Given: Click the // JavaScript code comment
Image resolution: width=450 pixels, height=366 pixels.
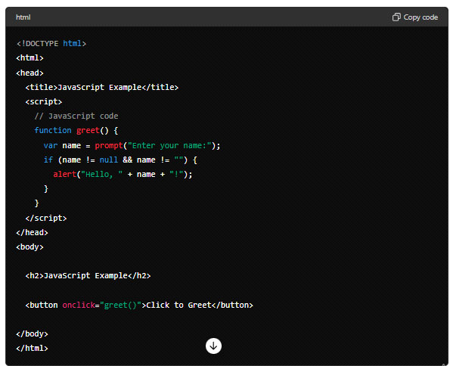Looking at the screenshot, I should pos(76,116).
